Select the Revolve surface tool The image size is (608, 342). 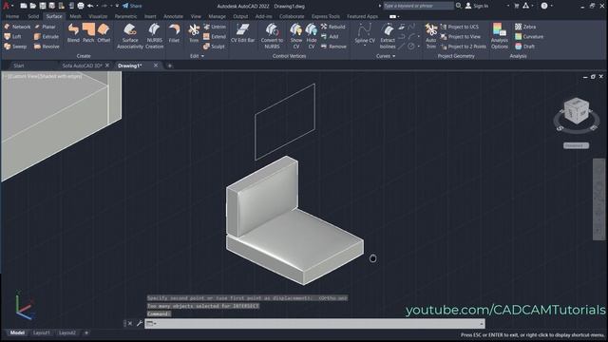47,47
